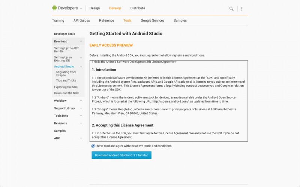Select the Google Services tab

[152, 21]
